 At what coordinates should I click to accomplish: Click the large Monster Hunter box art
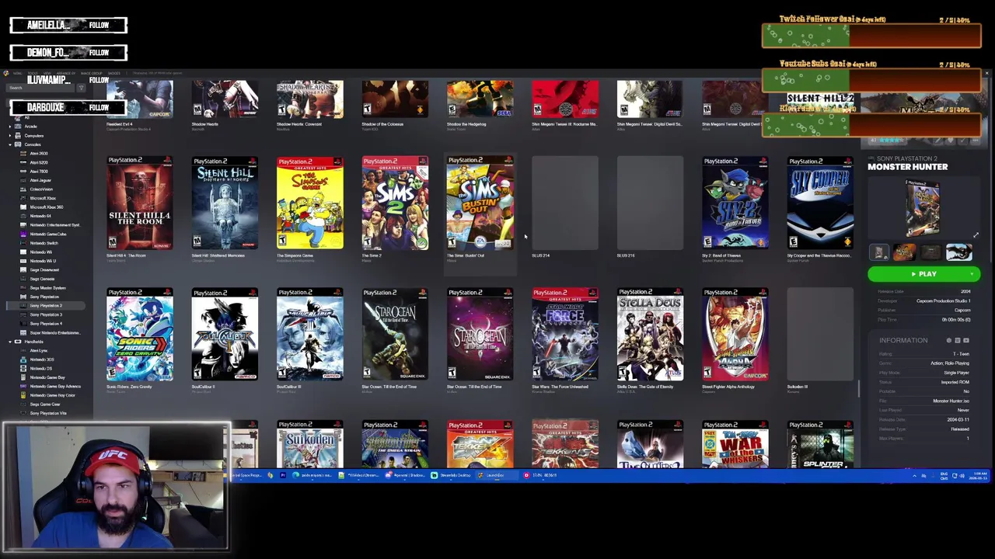(x=923, y=207)
